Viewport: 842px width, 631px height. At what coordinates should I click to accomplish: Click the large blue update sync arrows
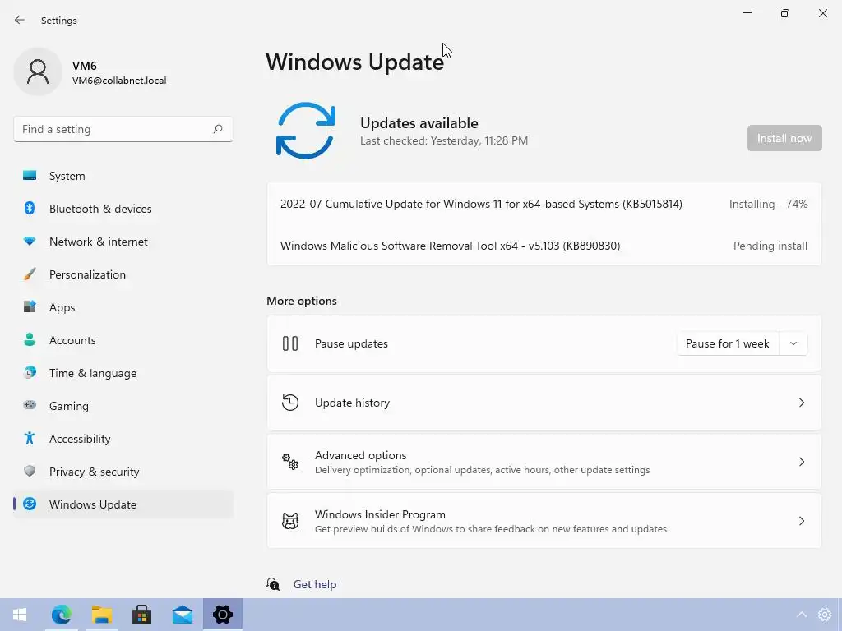coord(306,131)
